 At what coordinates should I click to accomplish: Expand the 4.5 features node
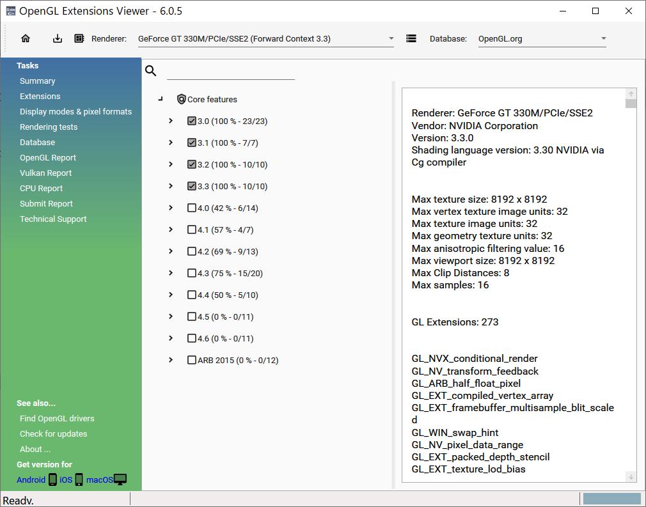pyautogui.click(x=171, y=316)
